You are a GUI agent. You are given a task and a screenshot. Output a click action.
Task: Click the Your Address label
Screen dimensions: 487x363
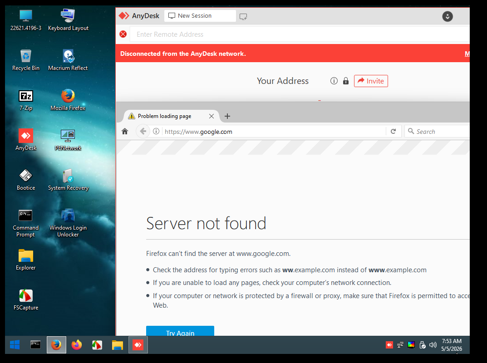[x=283, y=81]
